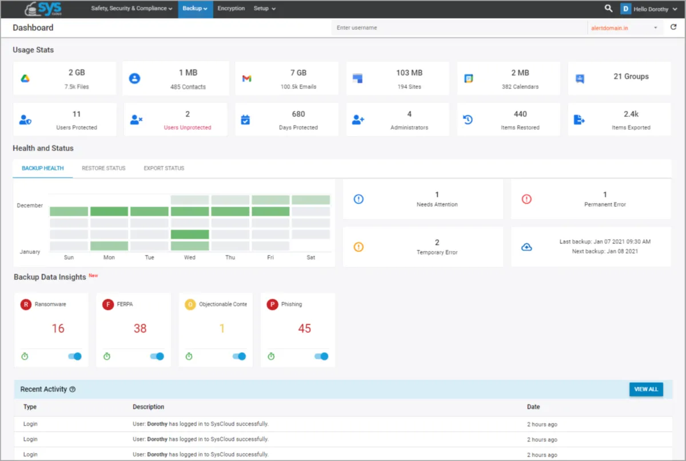Click the refresh icon beside domain selector
The height and width of the screenshot is (461, 686).
pyautogui.click(x=673, y=27)
